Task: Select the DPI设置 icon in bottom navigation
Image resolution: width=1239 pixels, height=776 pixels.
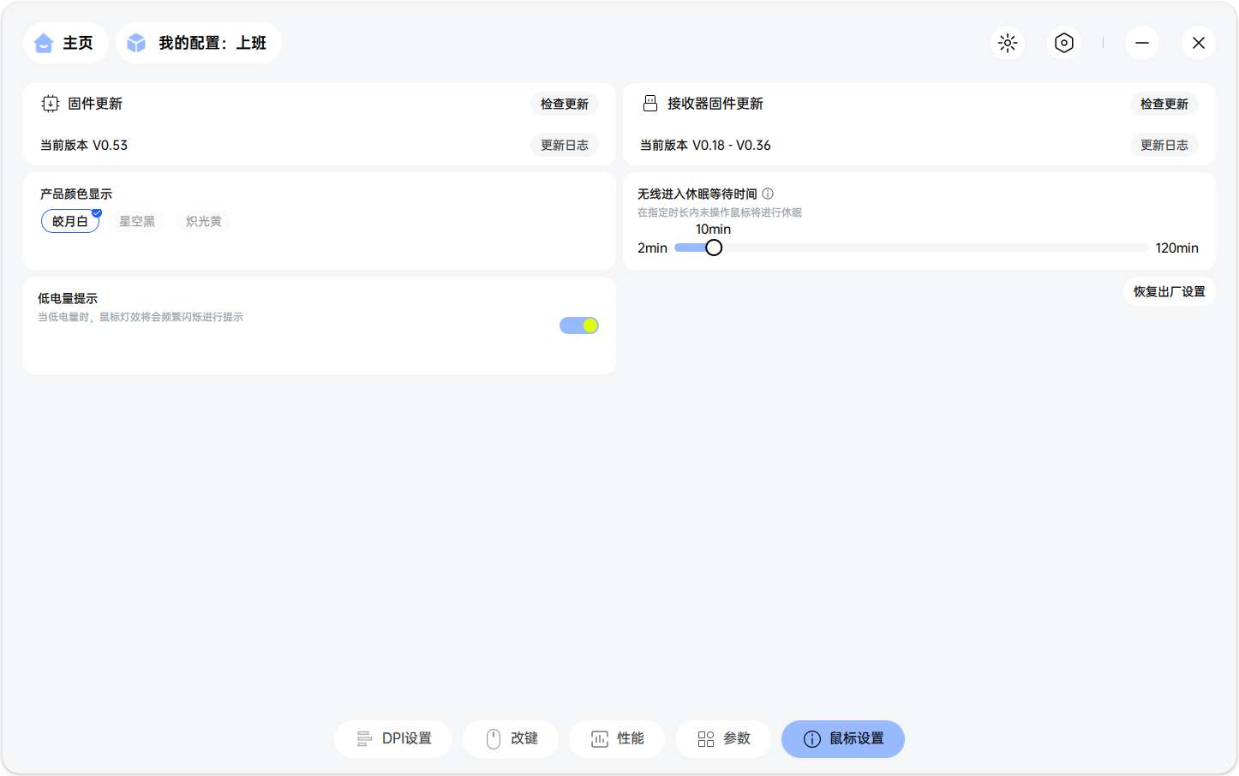Action: [365, 738]
